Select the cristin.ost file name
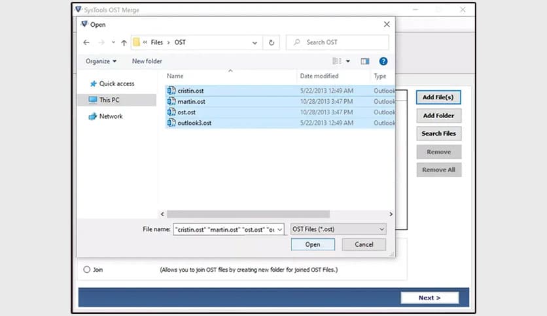This screenshot has height=316, width=547. [x=190, y=91]
